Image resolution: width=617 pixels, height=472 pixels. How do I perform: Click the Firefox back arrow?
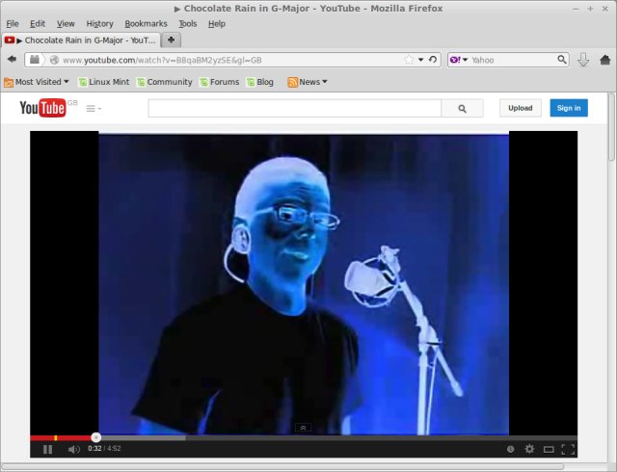coord(13,60)
